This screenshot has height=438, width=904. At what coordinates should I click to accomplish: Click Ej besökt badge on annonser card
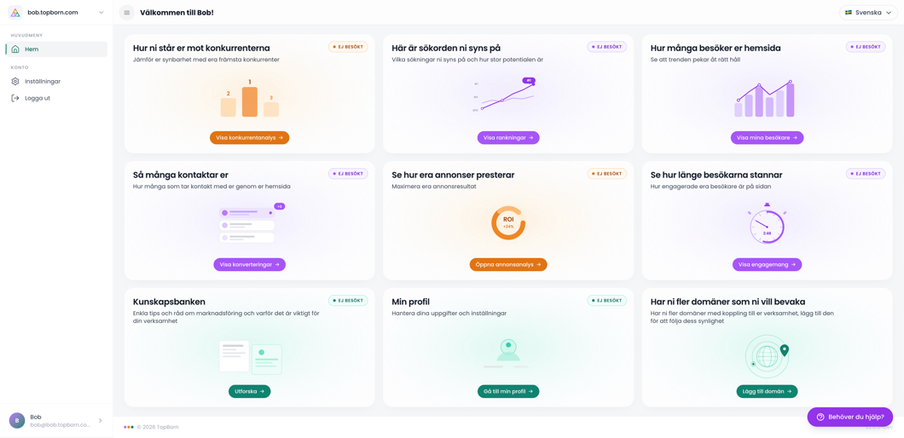(607, 174)
